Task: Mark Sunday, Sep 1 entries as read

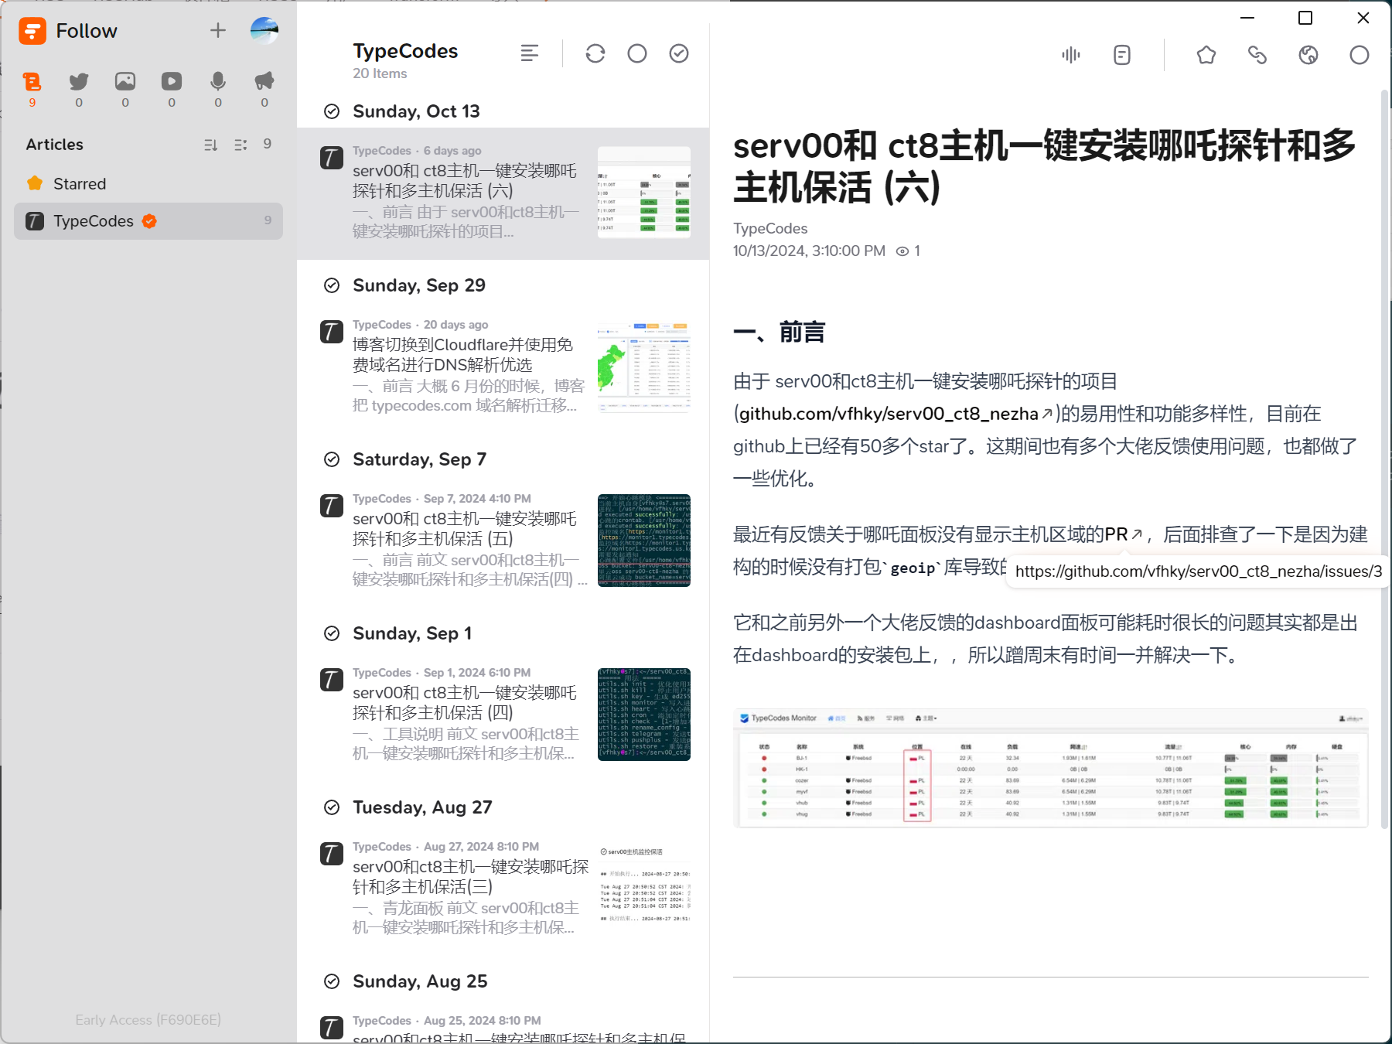Action: click(332, 633)
